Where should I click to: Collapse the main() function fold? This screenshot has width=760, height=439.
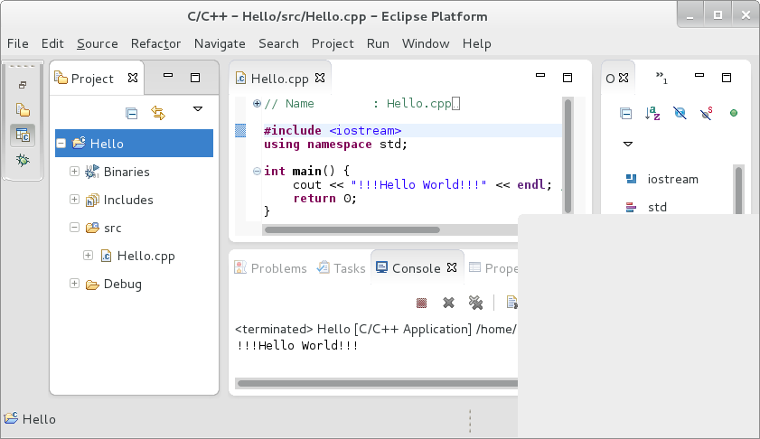point(257,171)
